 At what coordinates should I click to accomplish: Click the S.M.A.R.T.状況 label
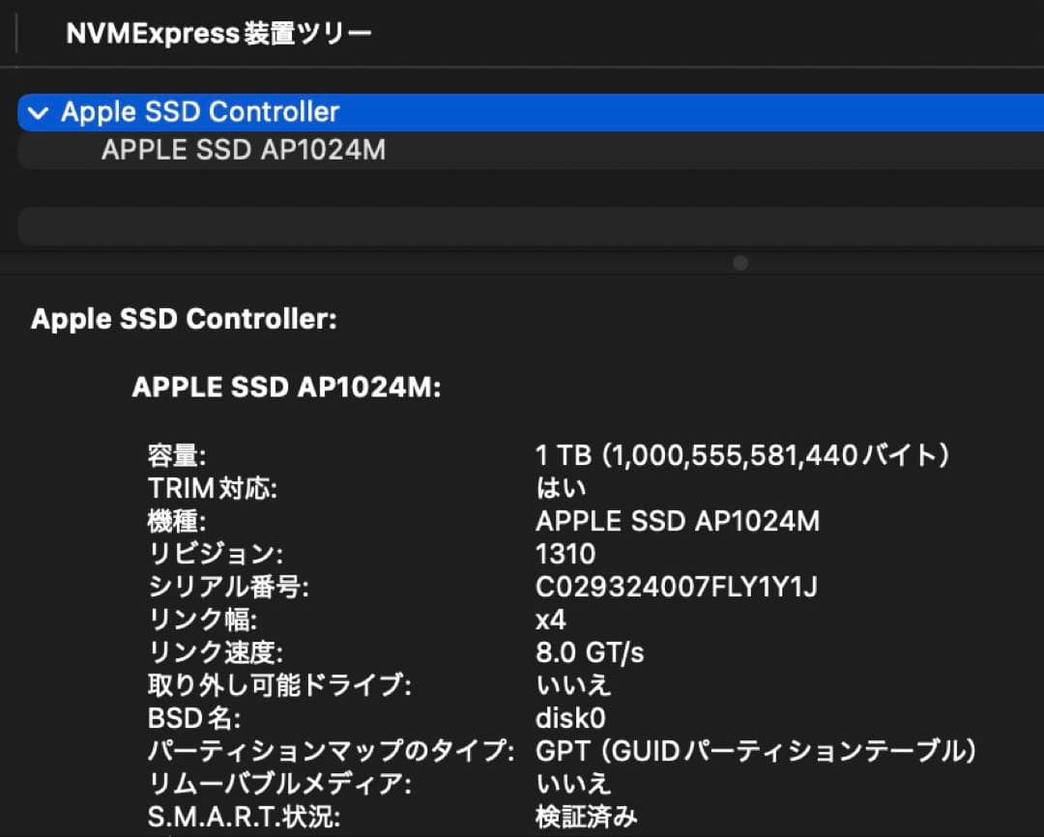pos(244,817)
